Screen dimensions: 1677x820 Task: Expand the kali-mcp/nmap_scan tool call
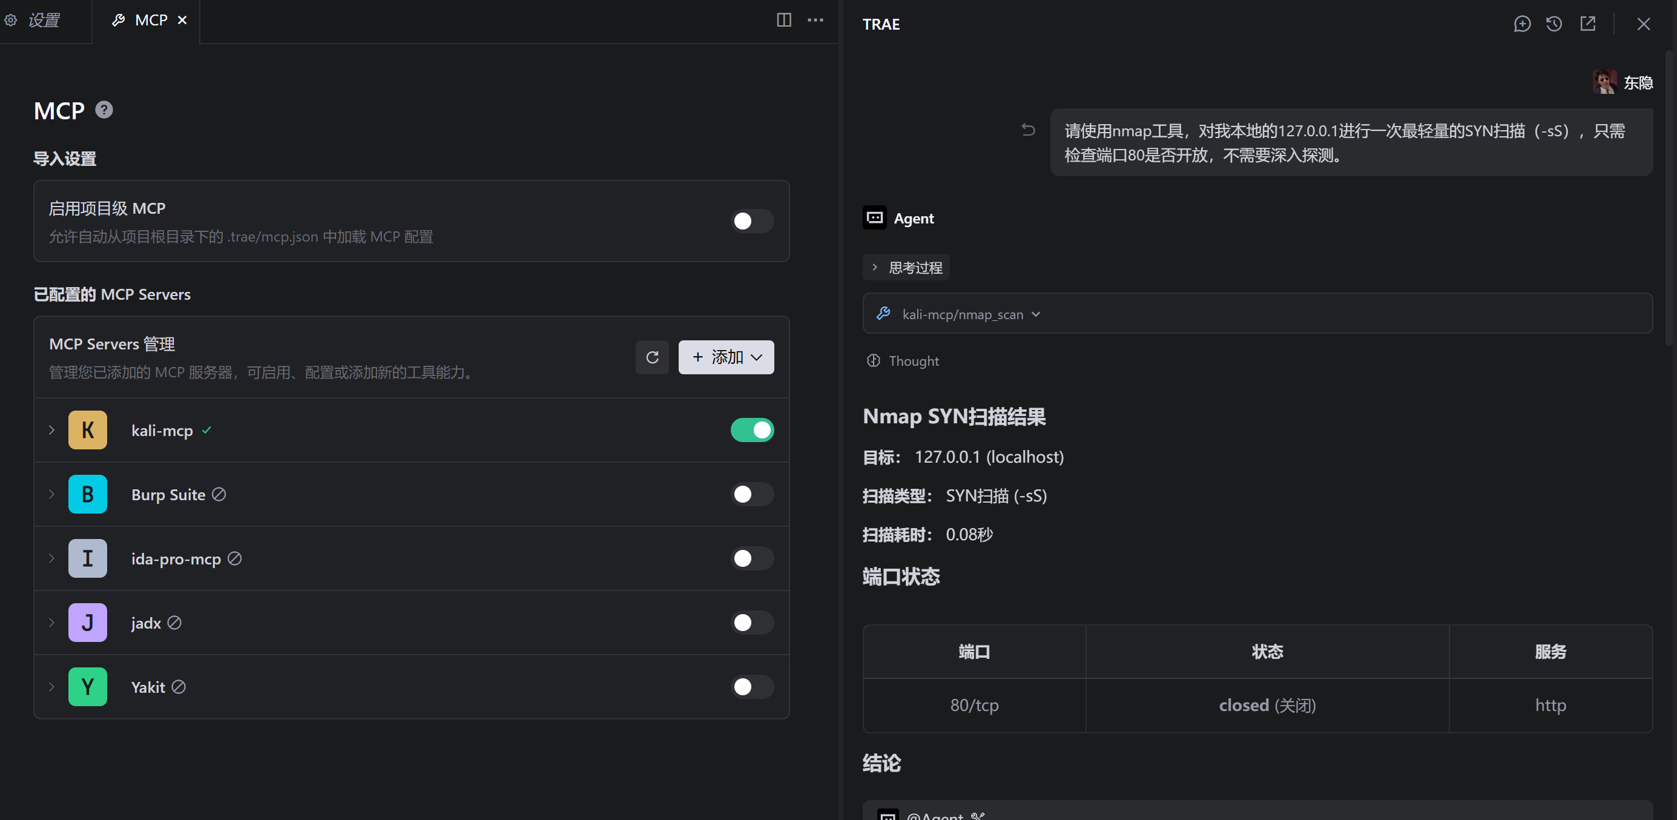(1257, 313)
